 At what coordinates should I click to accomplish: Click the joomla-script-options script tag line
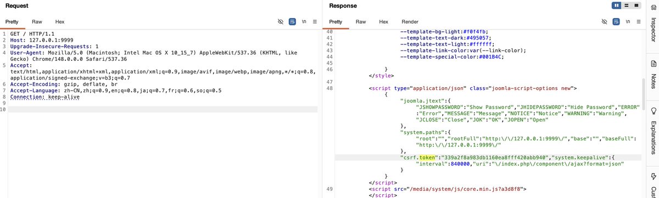[x=473, y=88]
